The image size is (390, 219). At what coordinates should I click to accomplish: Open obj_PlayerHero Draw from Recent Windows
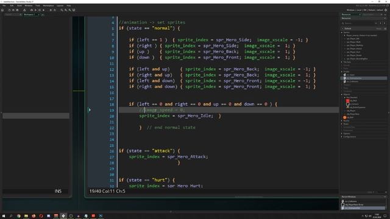(354, 204)
